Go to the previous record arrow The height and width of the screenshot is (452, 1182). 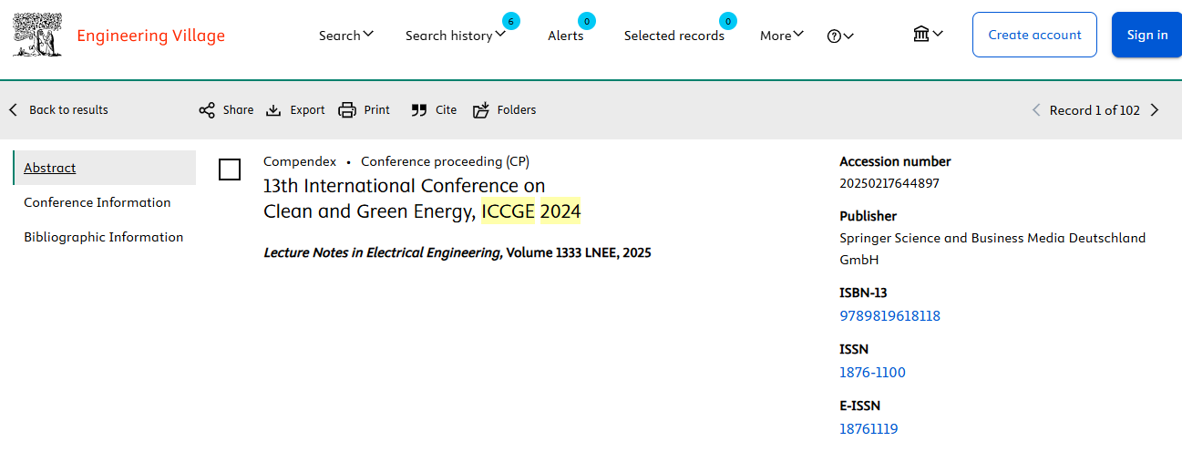1036,110
